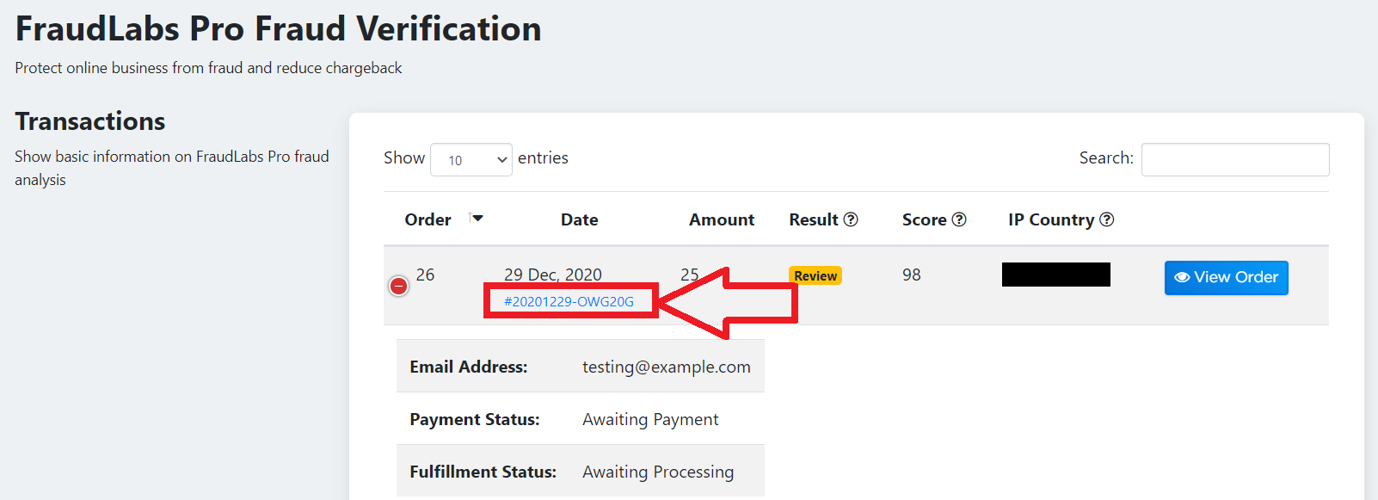Click the yellow Review result badge

point(815,275)
